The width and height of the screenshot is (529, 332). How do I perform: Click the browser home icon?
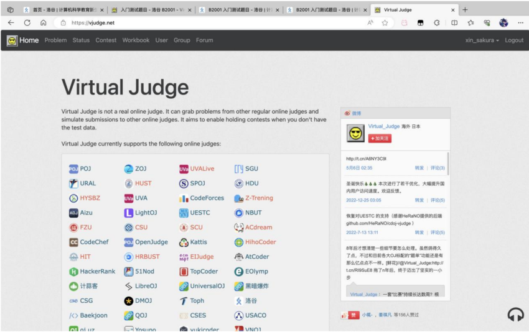(43, 22)
